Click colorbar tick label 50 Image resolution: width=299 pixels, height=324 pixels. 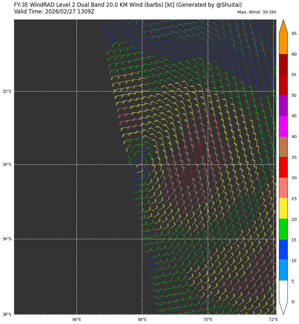coord(294,96)
